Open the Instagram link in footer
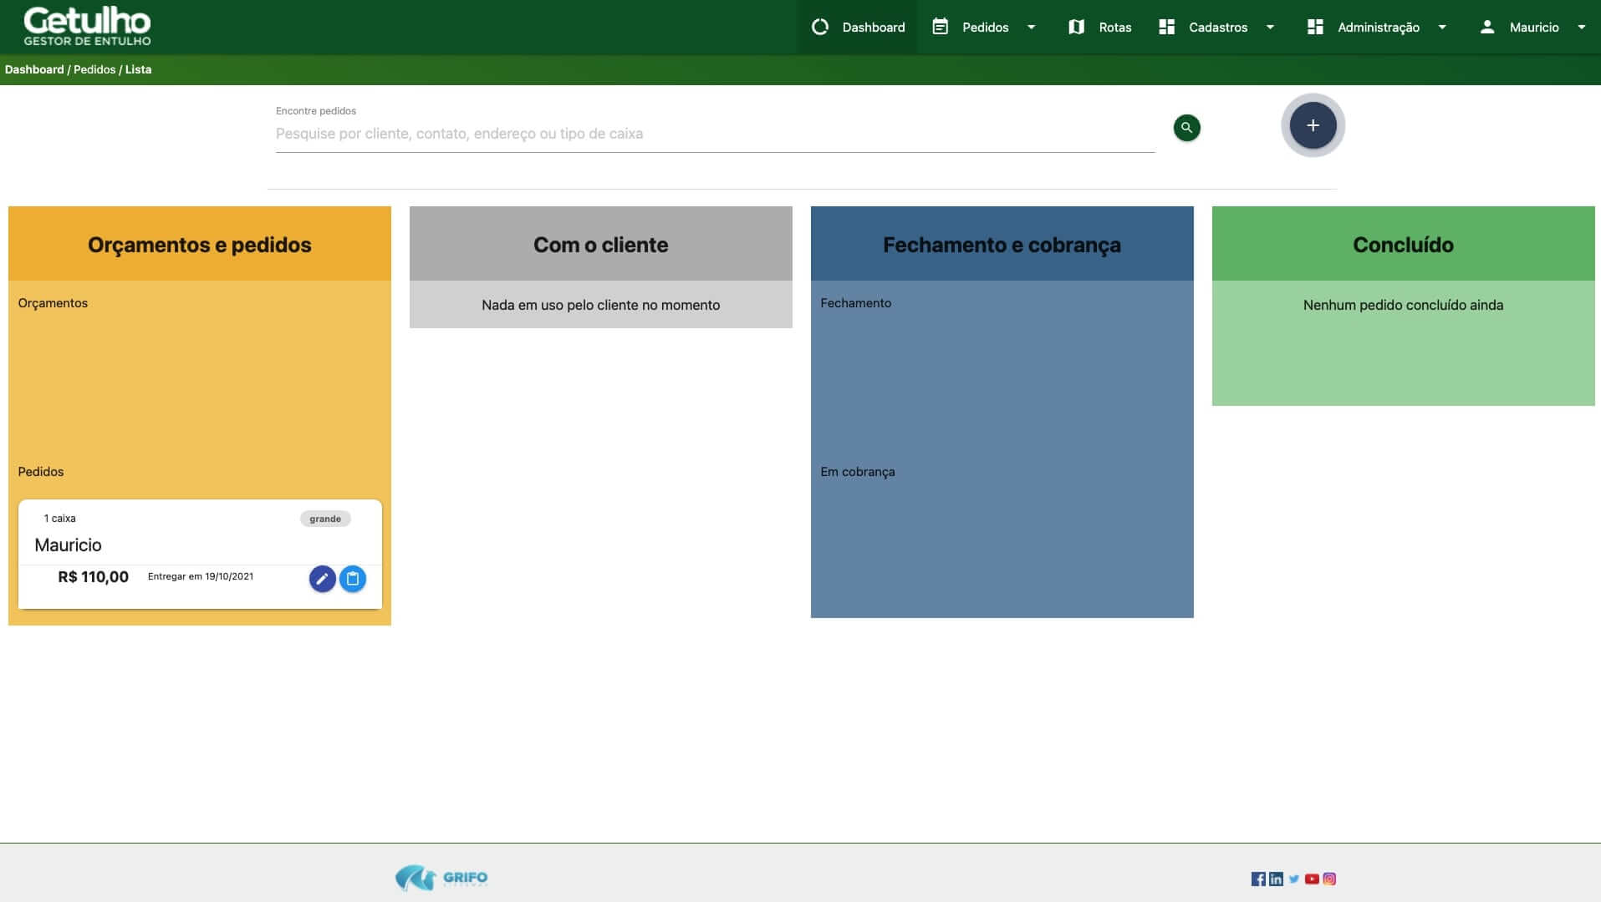Screen dimensions: 1601x902 (1329, 879)
